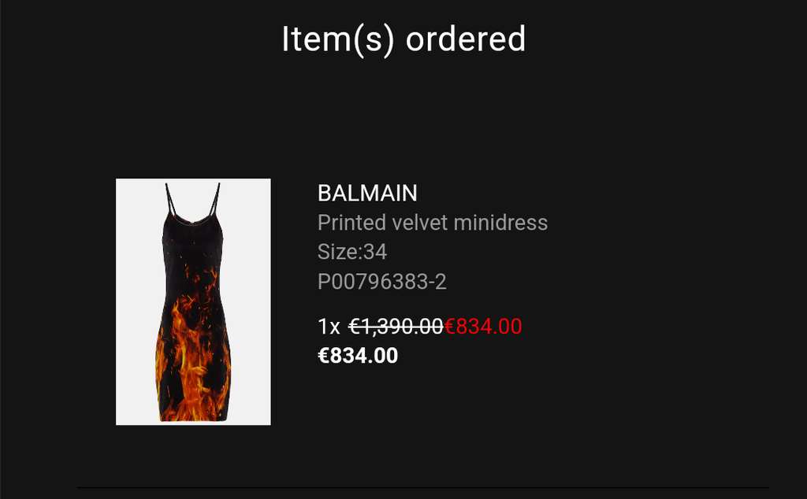Click the Item(s) ordered heading
This screenshot has width=807, height=499.
[x=403, y=39]
